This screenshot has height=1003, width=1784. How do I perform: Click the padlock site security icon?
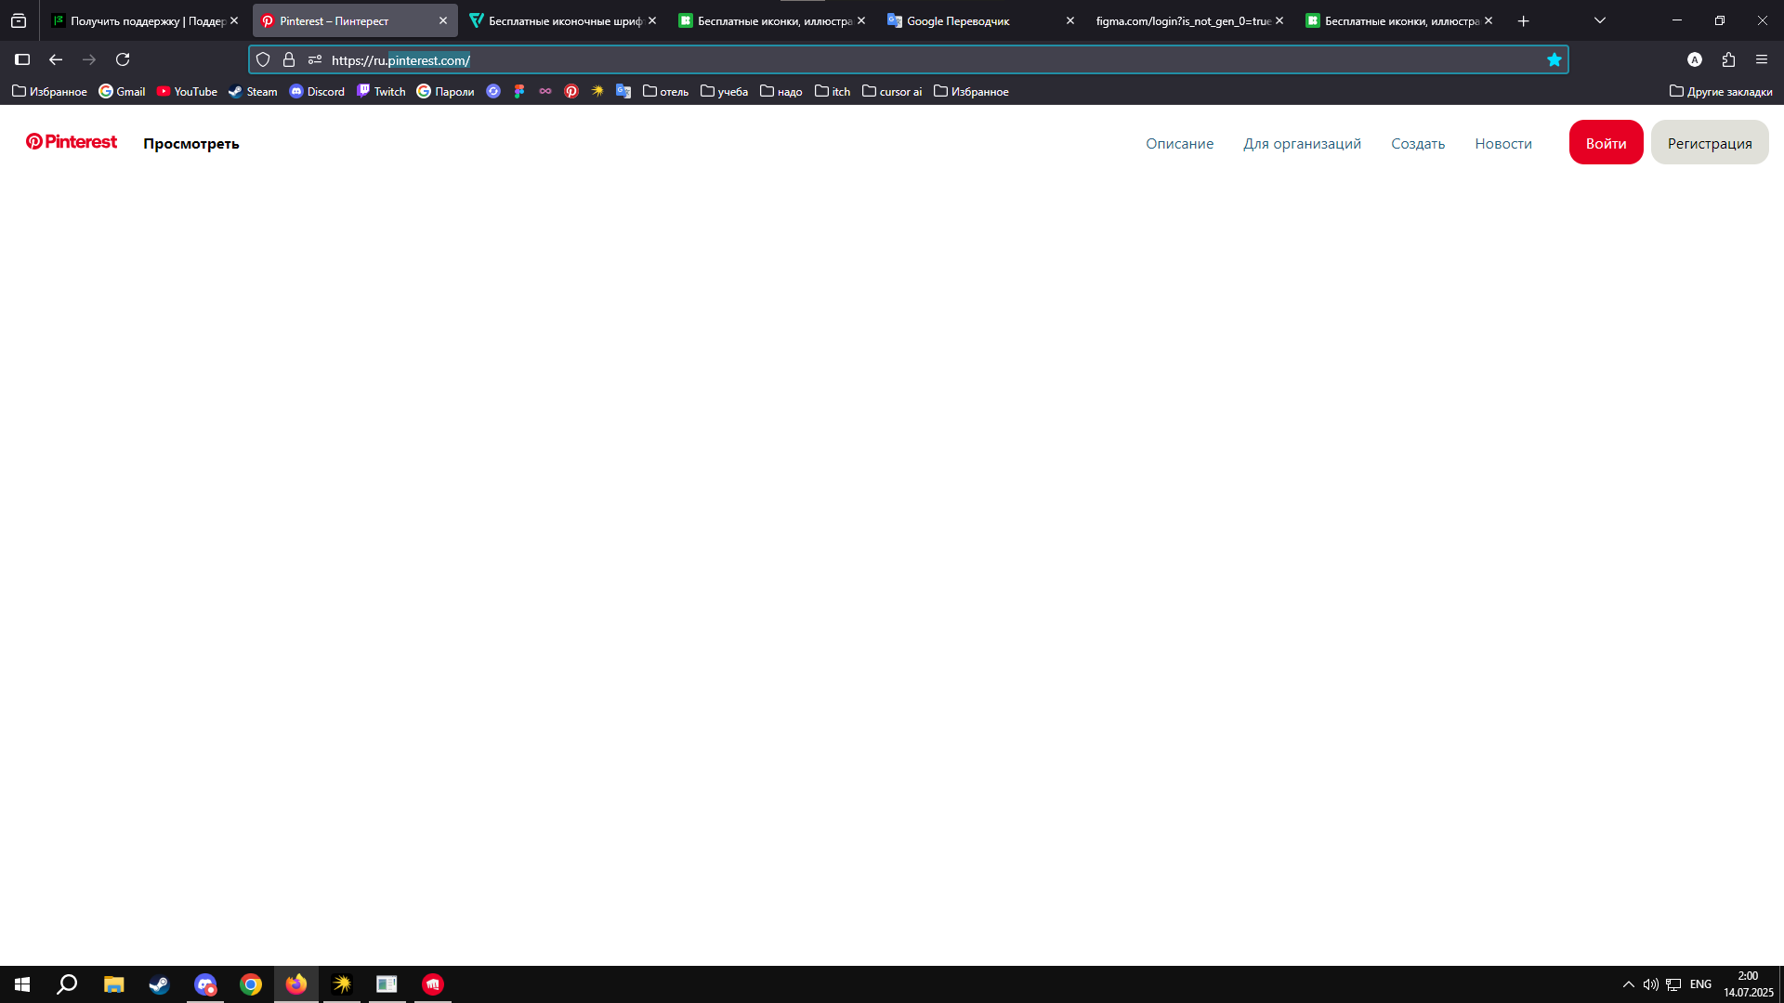tap(289, 59)
